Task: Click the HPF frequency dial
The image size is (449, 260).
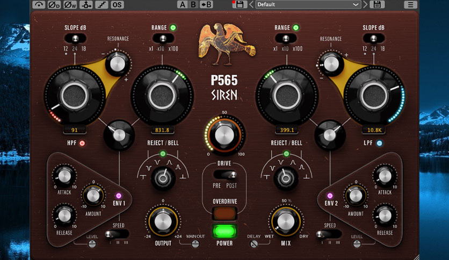Action: pos(75,96)
